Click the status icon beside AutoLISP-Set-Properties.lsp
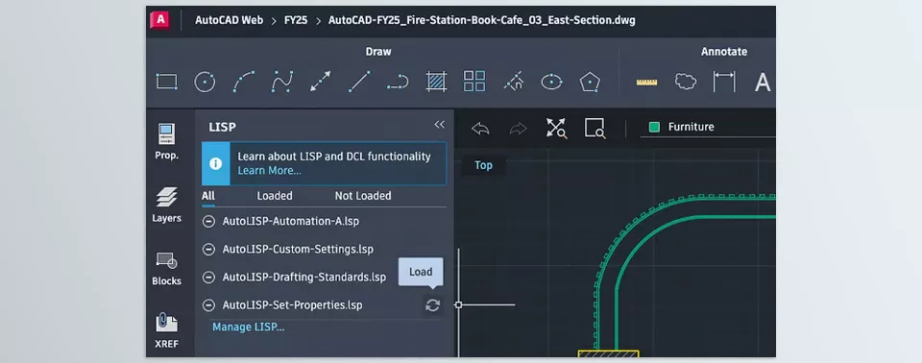The width and height of the screenshot is (922, 363). [208, 305]
